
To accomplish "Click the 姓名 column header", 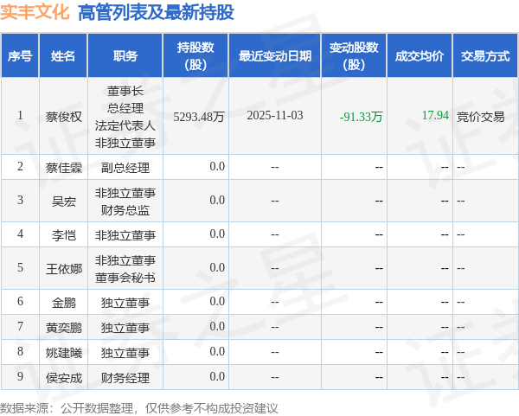I will tap(63, 56).
